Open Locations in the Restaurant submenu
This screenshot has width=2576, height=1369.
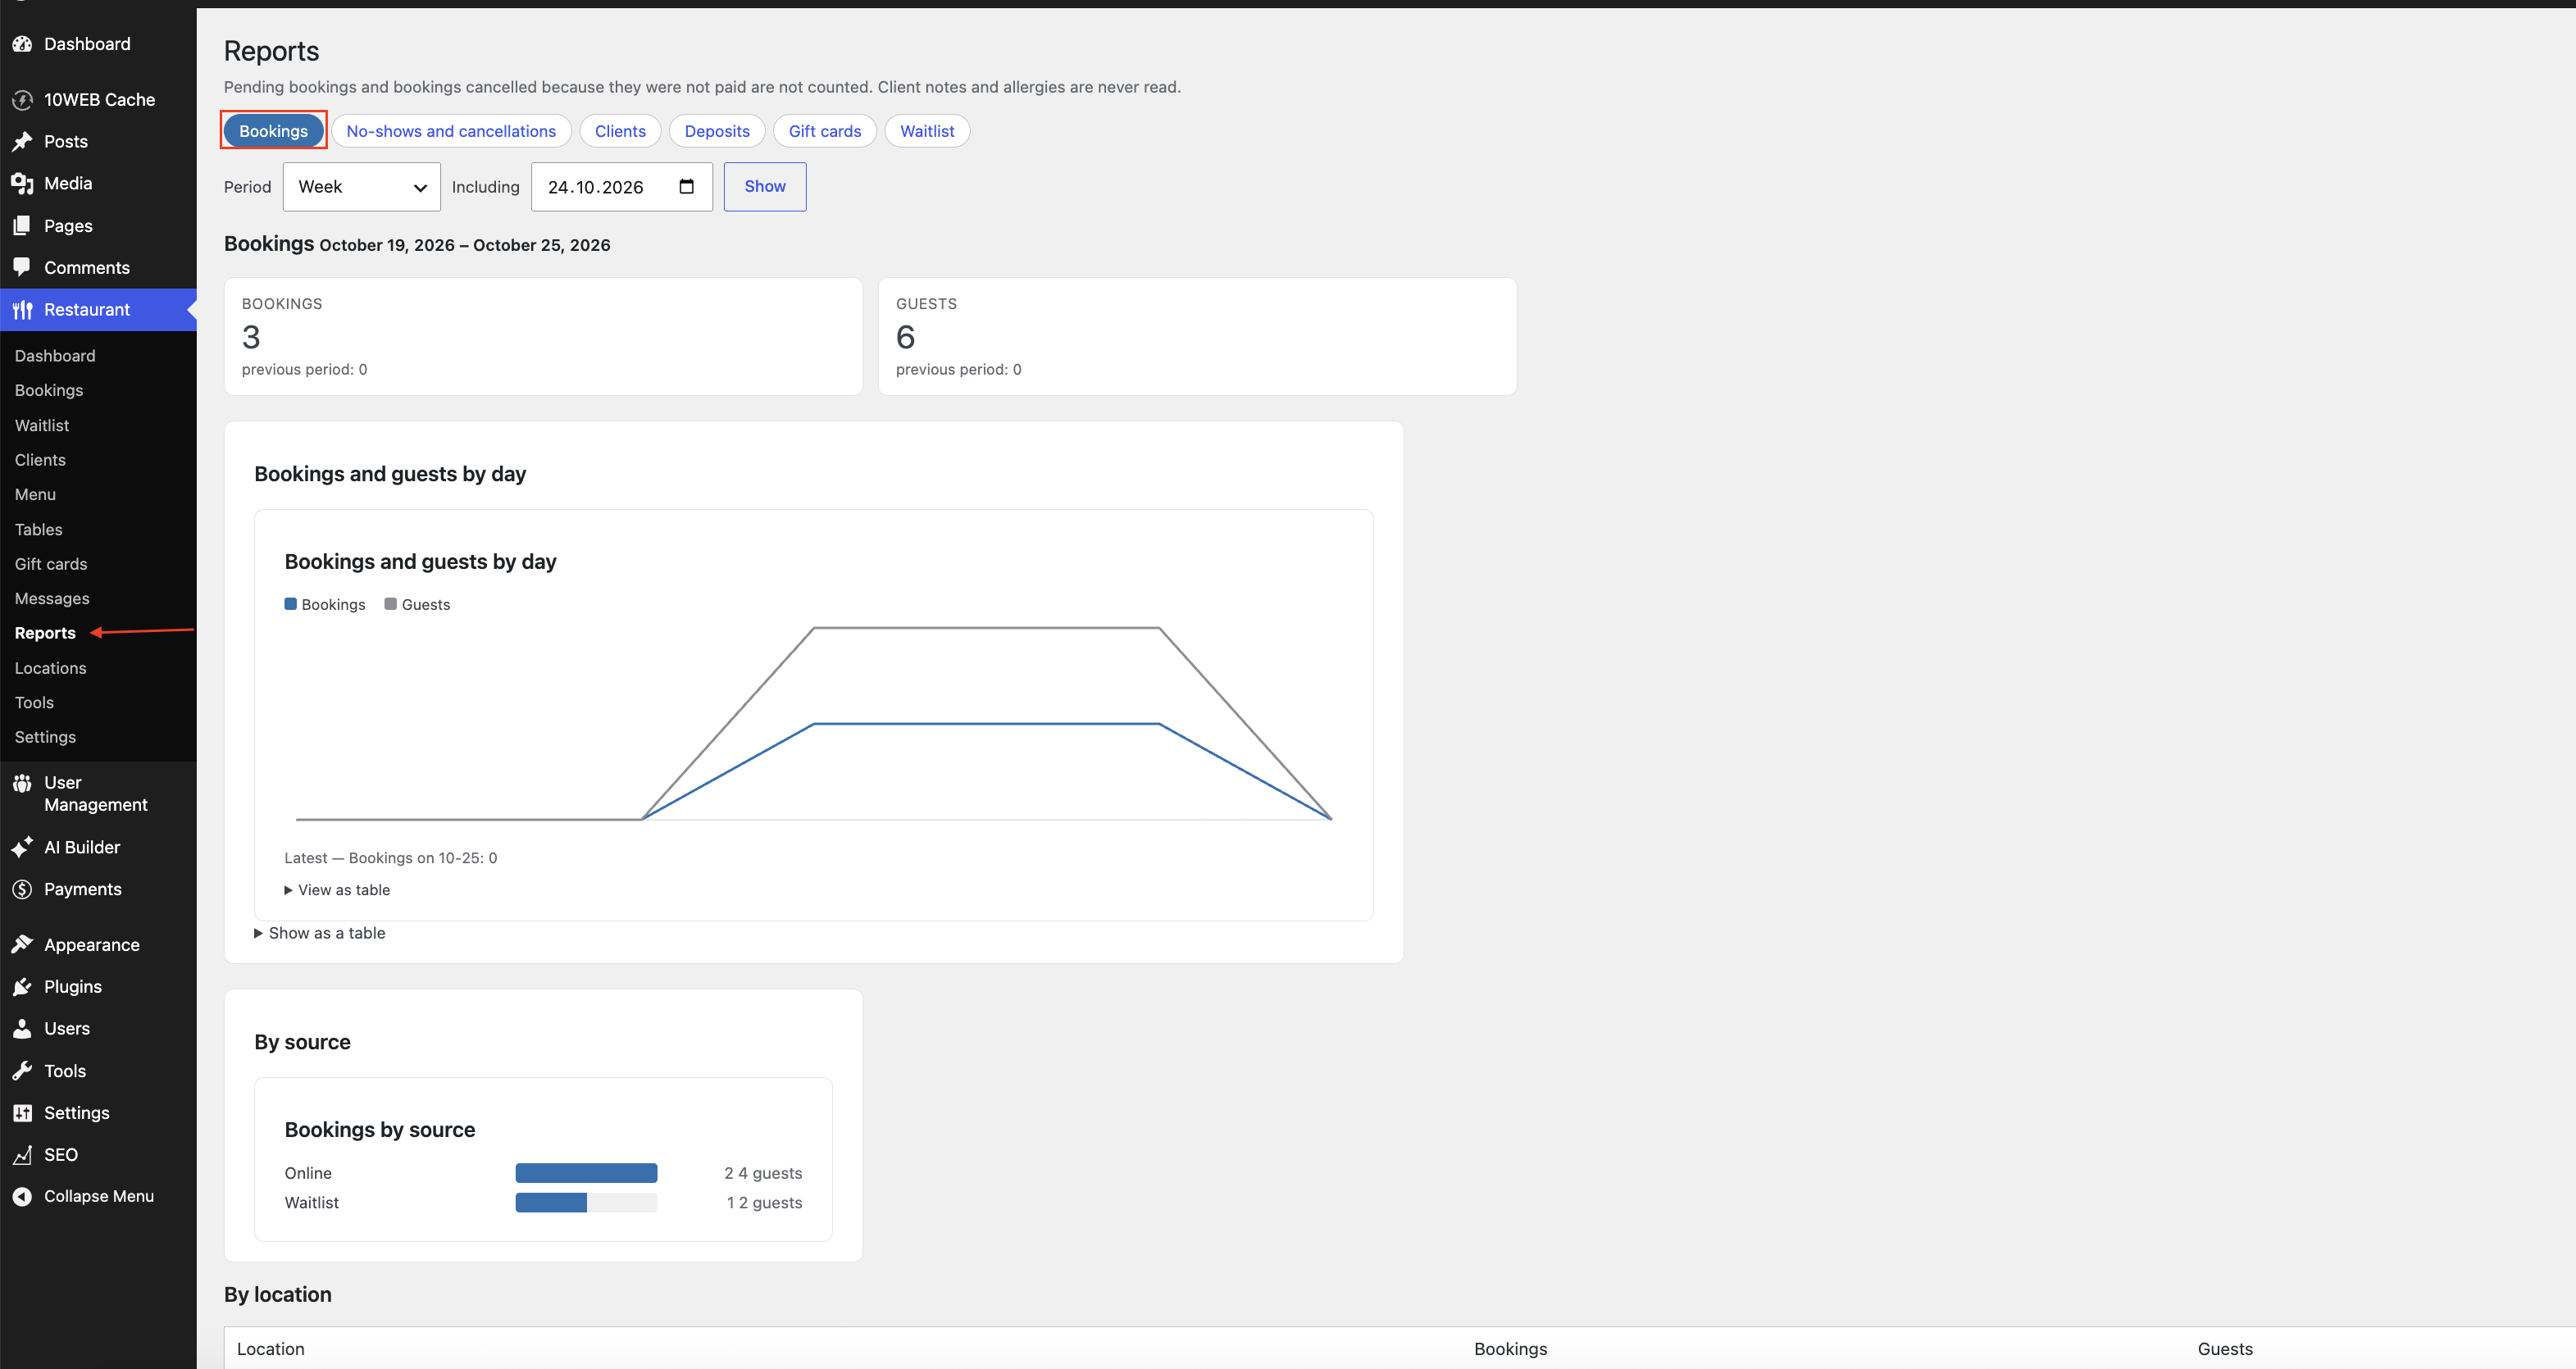(51, 668)
